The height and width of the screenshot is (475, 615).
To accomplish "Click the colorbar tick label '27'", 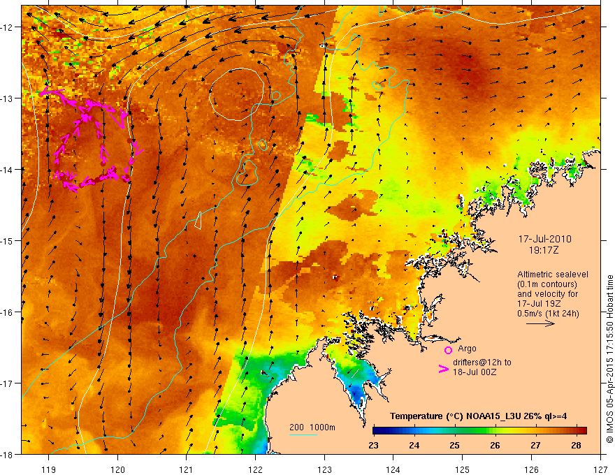I will (x=535, y=445).
